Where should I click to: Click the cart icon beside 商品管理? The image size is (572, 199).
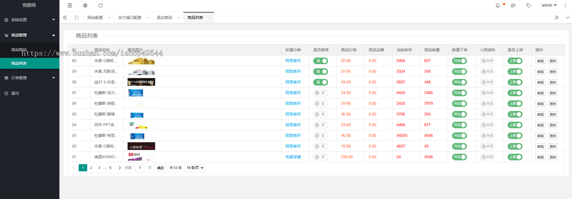coord(6,35)
